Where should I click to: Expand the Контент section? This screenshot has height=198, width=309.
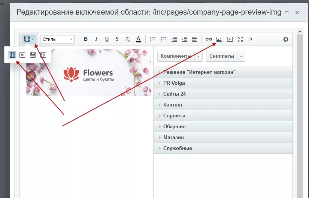pyautogui.click(x=223, y=105)
